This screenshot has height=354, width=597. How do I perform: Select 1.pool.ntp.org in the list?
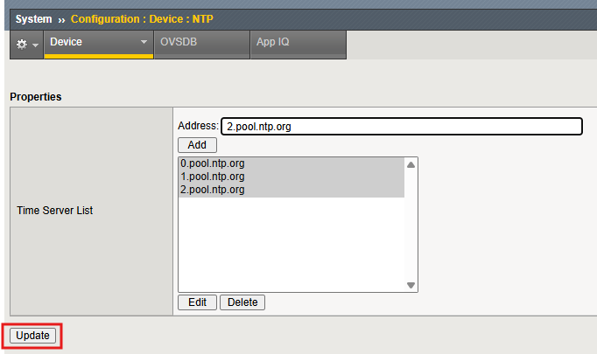point(291,177)
